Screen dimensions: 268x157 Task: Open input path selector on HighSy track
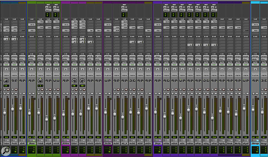tap(222, 56)
